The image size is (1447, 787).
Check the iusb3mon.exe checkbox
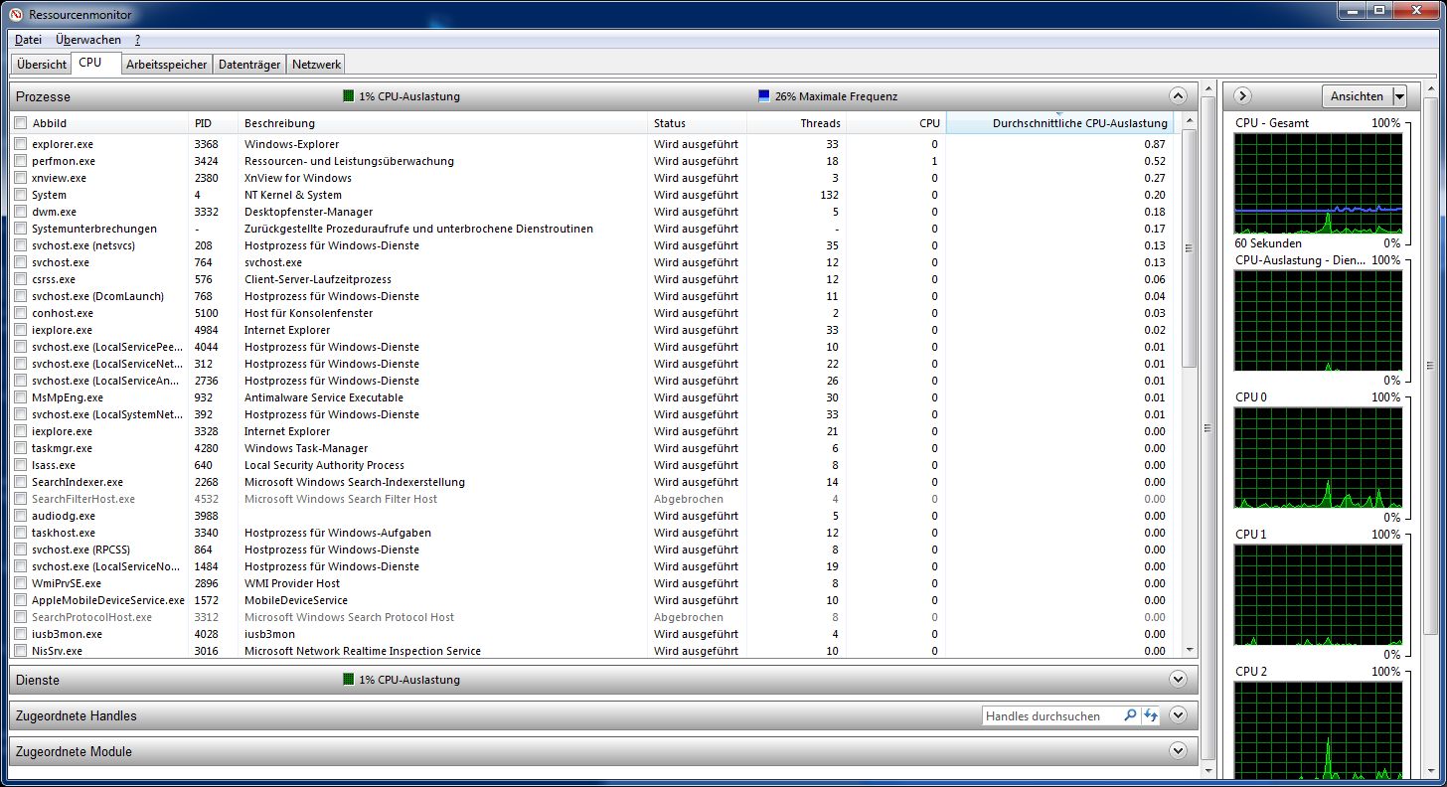pyautogui.click(x=20, y=634)
